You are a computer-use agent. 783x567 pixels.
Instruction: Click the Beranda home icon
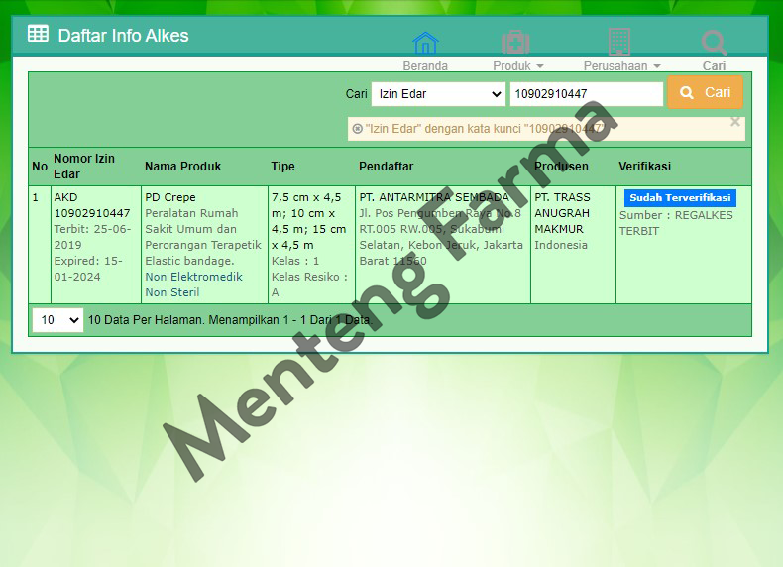tap(425, 43)
